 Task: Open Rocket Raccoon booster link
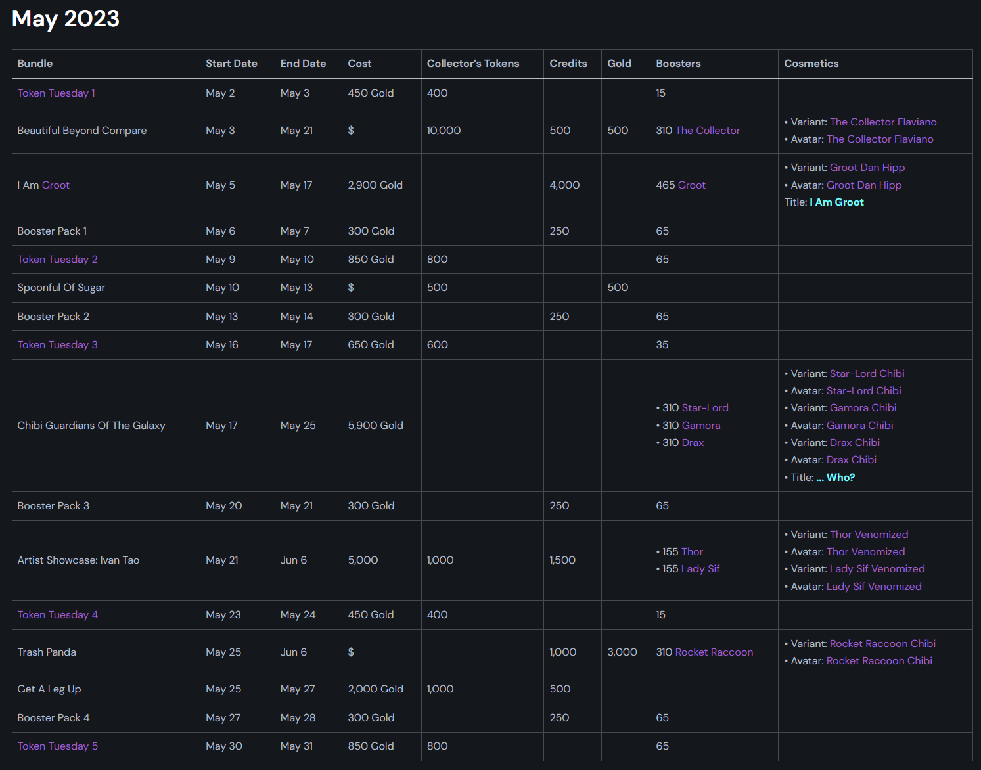click(714, 652)
